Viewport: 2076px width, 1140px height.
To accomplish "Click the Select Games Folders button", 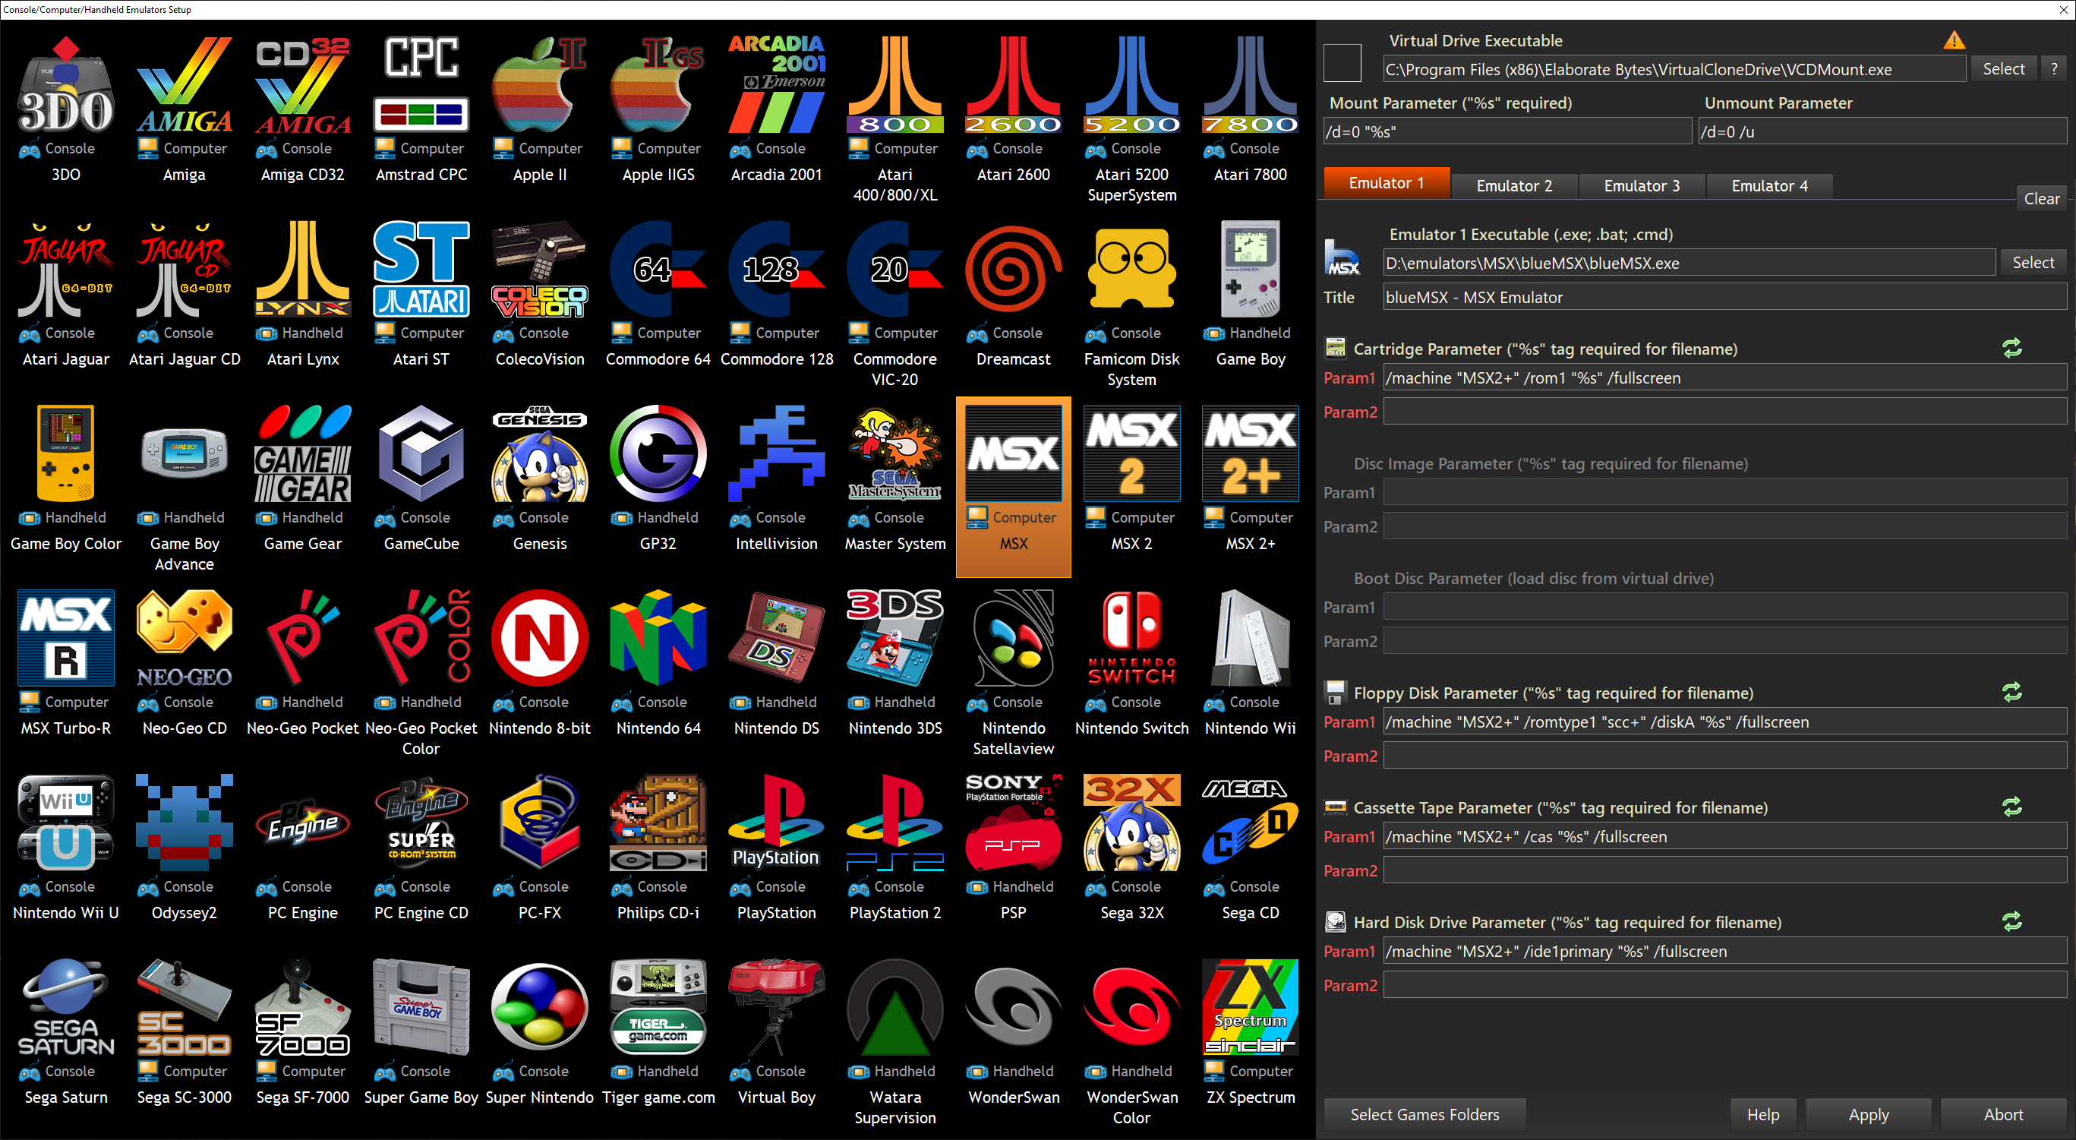I will [1424, 1114].
